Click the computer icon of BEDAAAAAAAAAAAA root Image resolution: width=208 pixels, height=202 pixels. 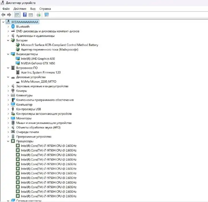point(8,22)
